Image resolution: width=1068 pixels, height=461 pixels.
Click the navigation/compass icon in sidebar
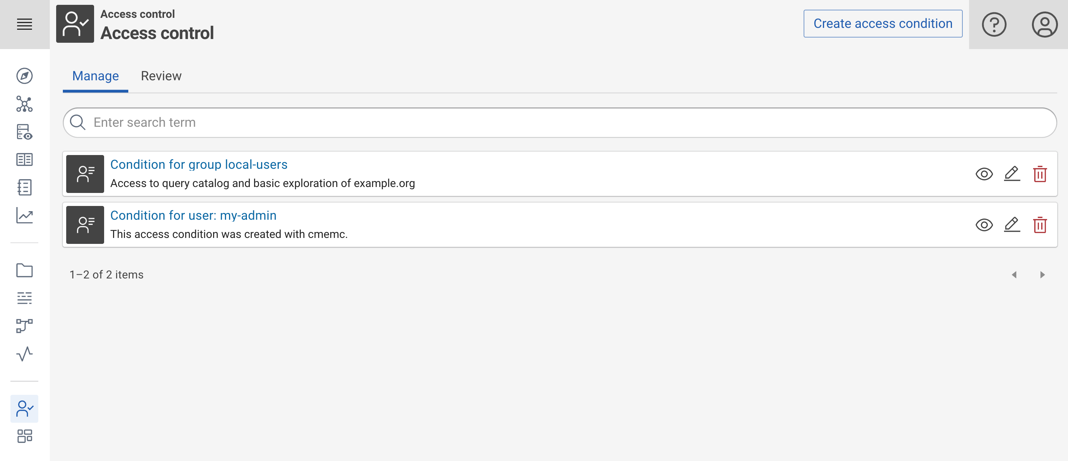[24, 75]
